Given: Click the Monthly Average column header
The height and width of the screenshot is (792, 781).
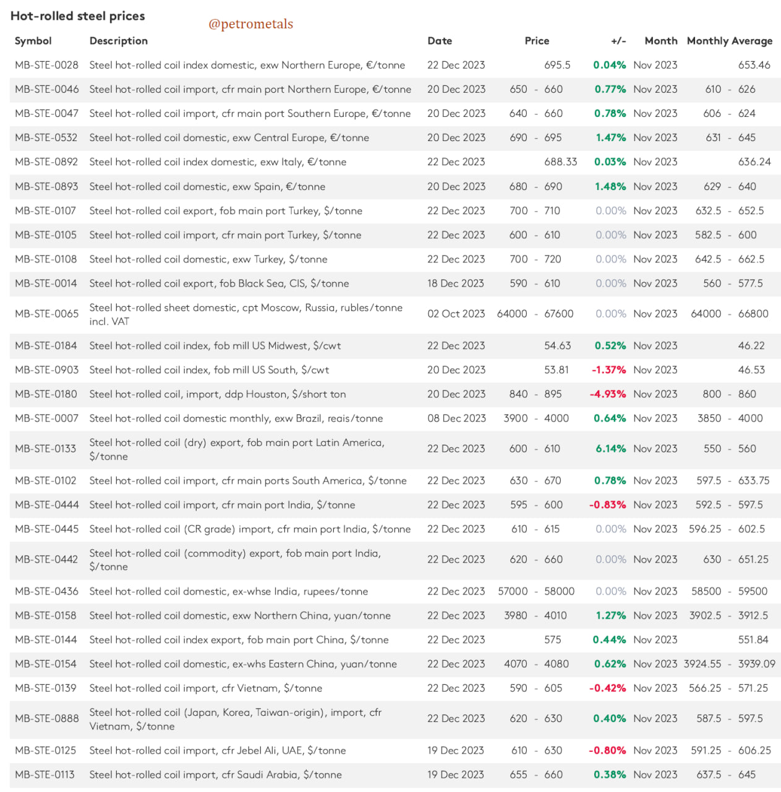Looking at the screenshot, I should (730, 41).
